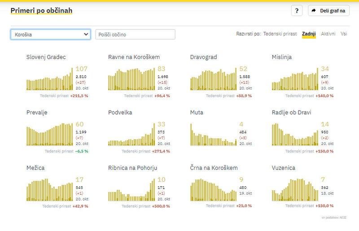Click the Muta cases chart

213,134
